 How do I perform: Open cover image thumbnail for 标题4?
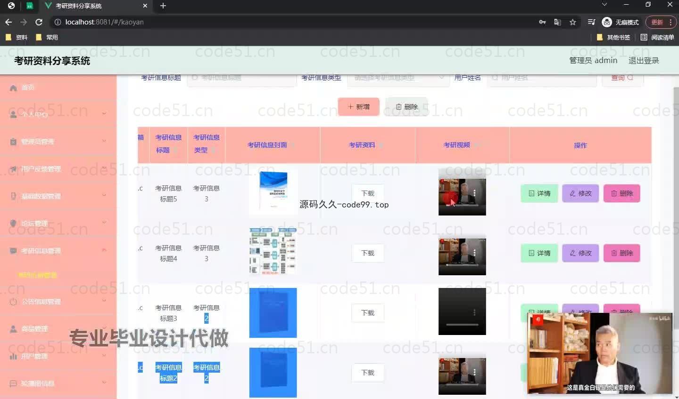click(273, 251)
